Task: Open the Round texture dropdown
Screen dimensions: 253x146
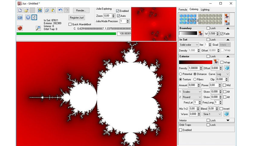Action: 192,97
